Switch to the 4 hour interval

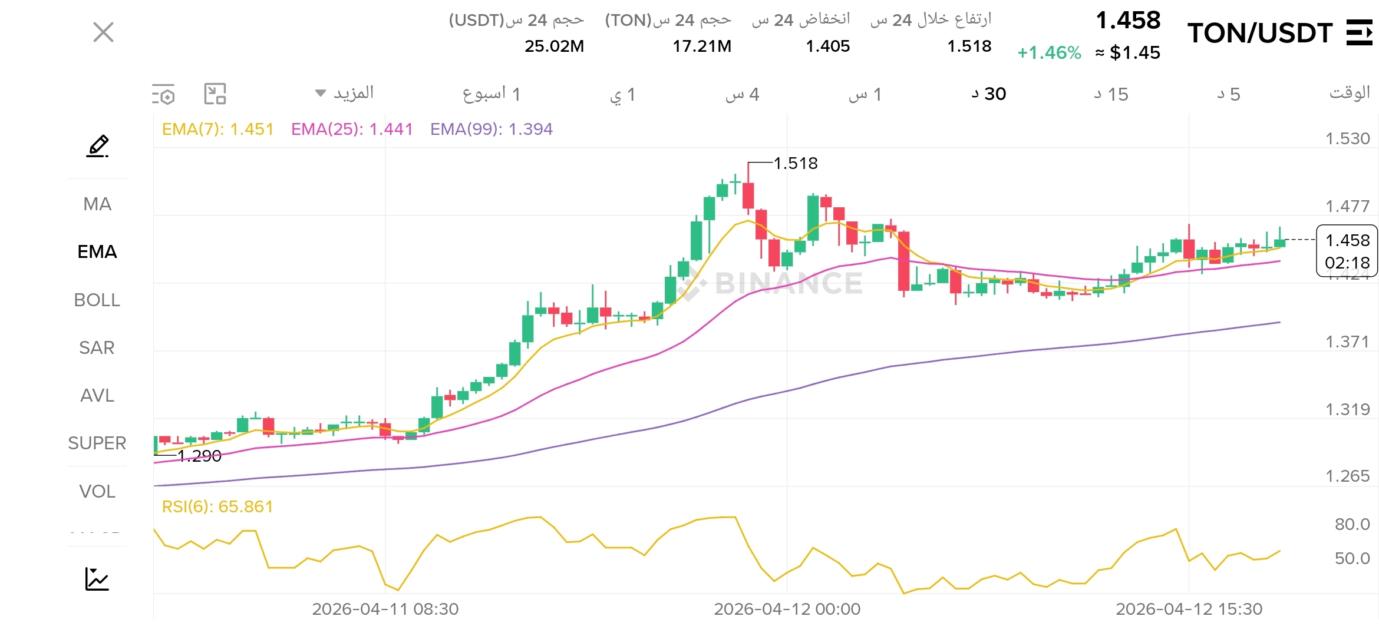[742, 94]
